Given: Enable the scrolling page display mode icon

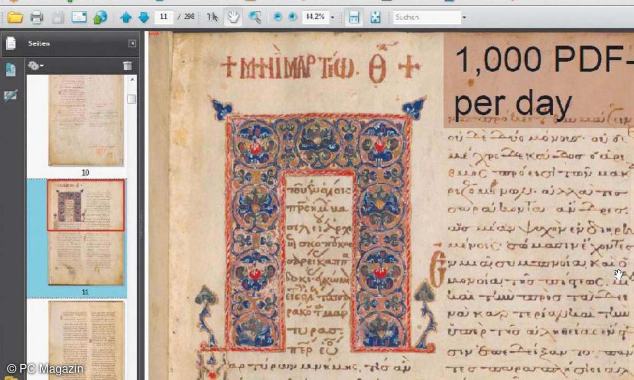Looking at the screenshot, I should 353,17.
